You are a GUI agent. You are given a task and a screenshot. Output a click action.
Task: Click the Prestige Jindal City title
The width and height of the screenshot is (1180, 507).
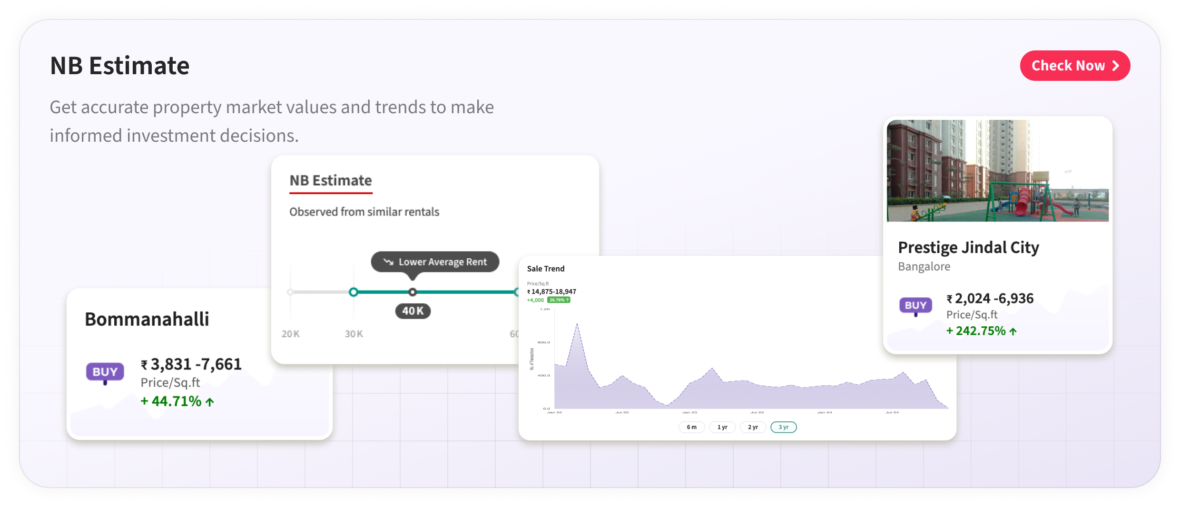click(x=968, y=247)
